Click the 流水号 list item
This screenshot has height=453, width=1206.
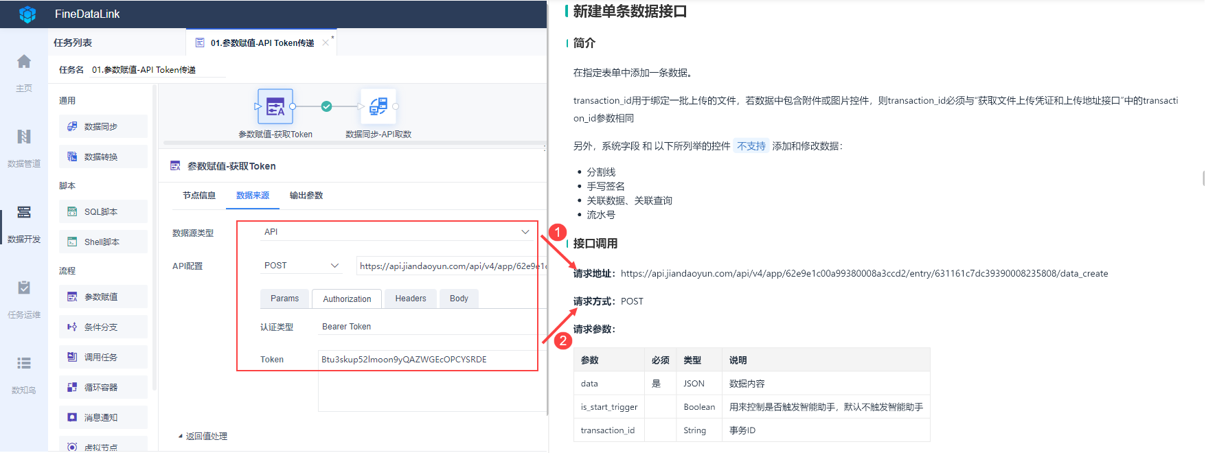point(601,215)
